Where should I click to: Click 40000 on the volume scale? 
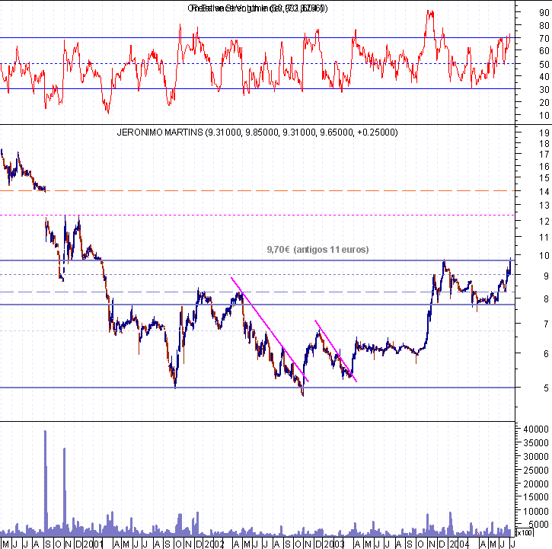536,429
